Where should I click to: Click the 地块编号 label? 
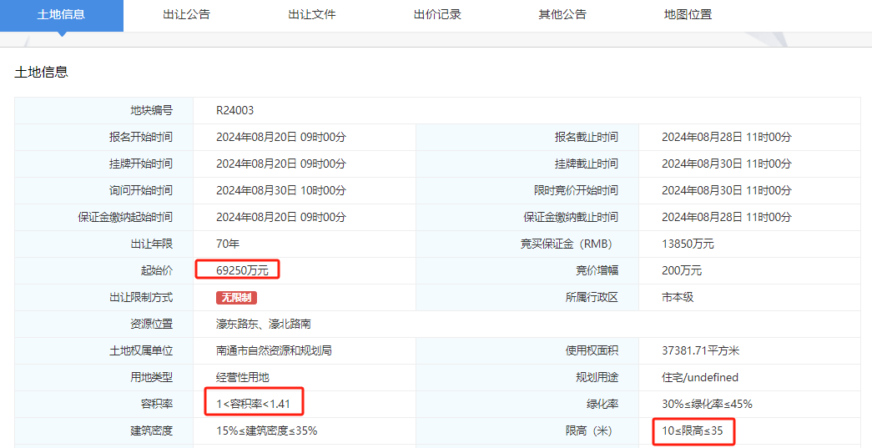(x=151, y=111)
